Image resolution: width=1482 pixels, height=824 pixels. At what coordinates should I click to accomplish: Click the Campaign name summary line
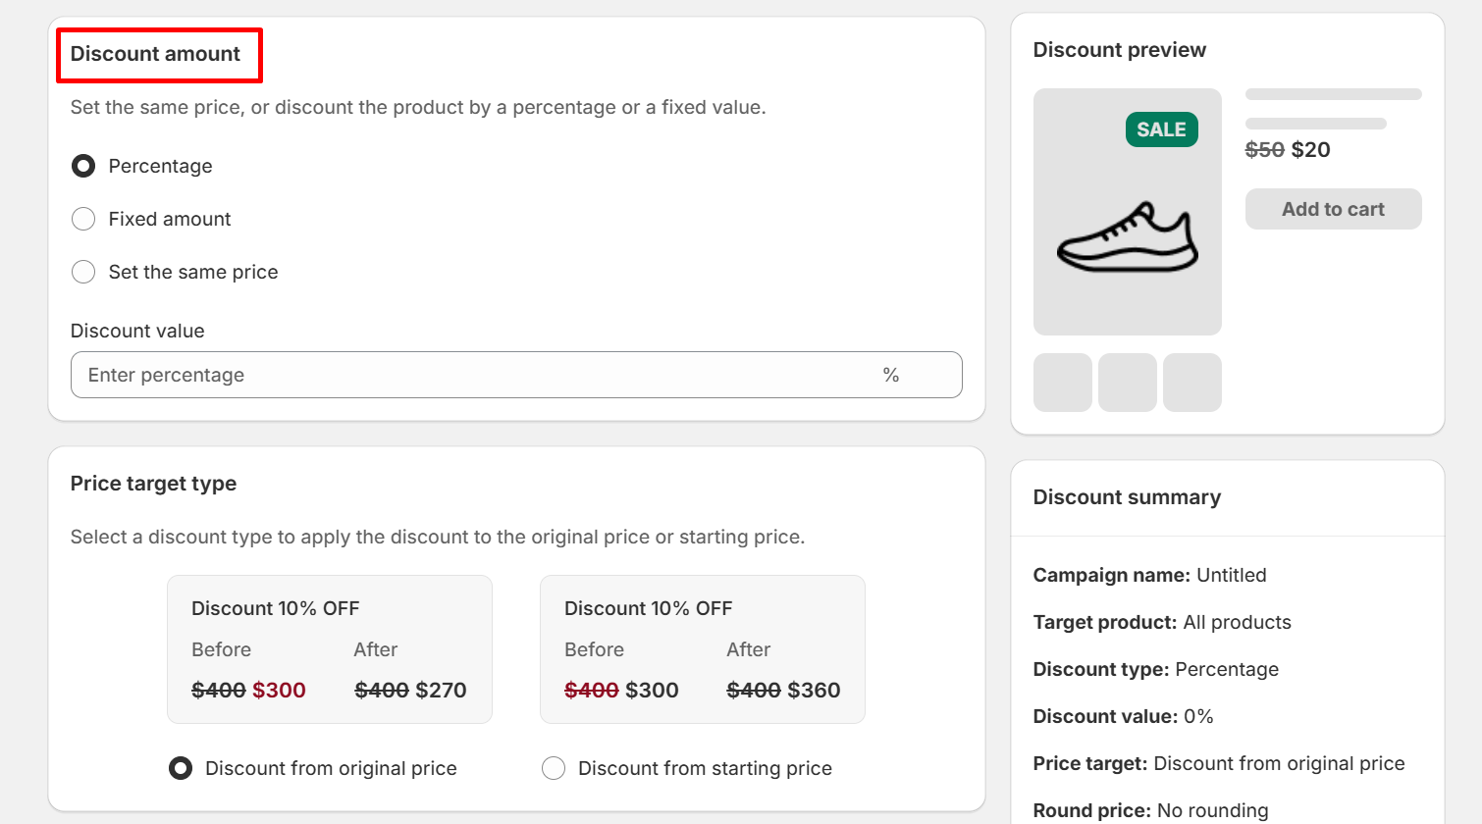1149,575
